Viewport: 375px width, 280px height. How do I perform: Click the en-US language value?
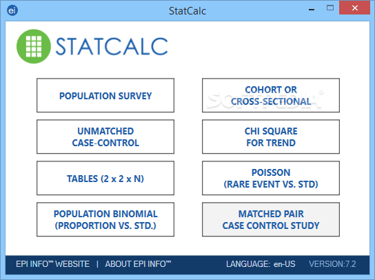point(285,264)
